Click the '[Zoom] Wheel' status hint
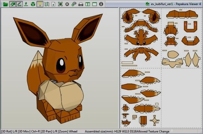Image resolution: width=203 pixels, height=134 pixels. (67, 132)
